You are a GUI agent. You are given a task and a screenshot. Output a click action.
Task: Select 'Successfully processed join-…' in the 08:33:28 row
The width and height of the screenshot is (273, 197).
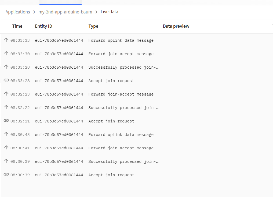(123, 67)
